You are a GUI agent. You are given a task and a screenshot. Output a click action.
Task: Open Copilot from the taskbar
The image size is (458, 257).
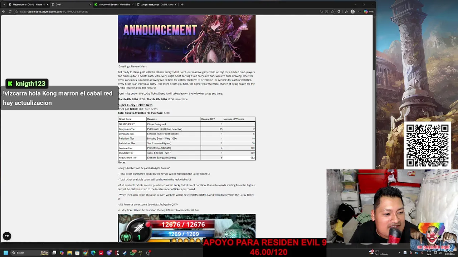(62, 253)
